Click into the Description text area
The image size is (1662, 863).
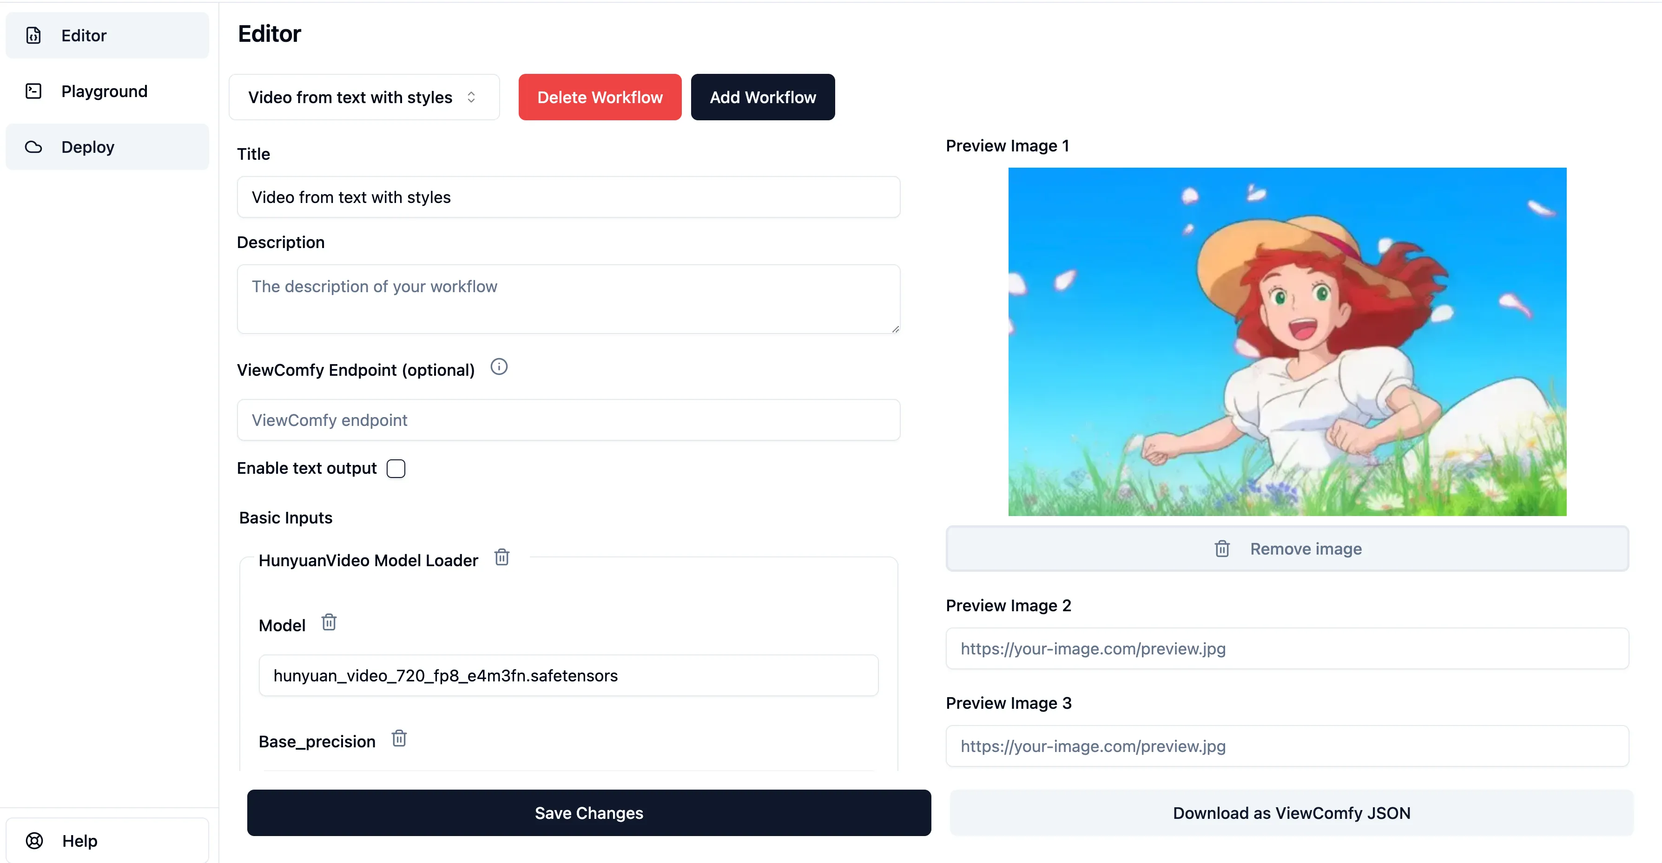(568, 299)
